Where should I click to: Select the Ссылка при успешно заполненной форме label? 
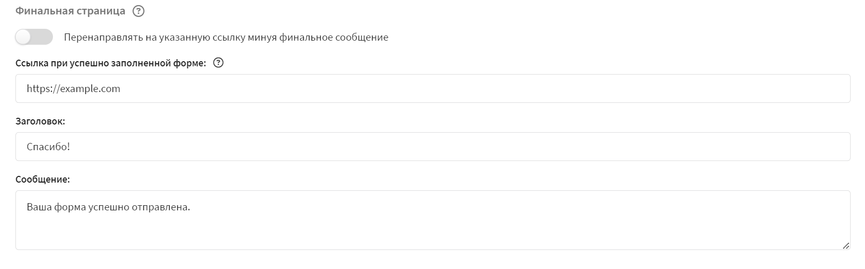pos(111,63)
